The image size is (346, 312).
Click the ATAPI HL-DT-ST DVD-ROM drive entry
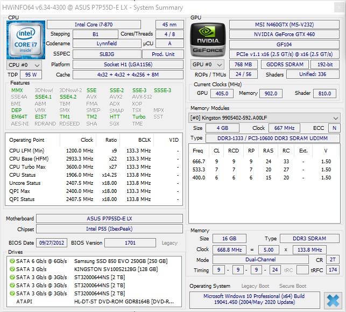tap(95, 302)
